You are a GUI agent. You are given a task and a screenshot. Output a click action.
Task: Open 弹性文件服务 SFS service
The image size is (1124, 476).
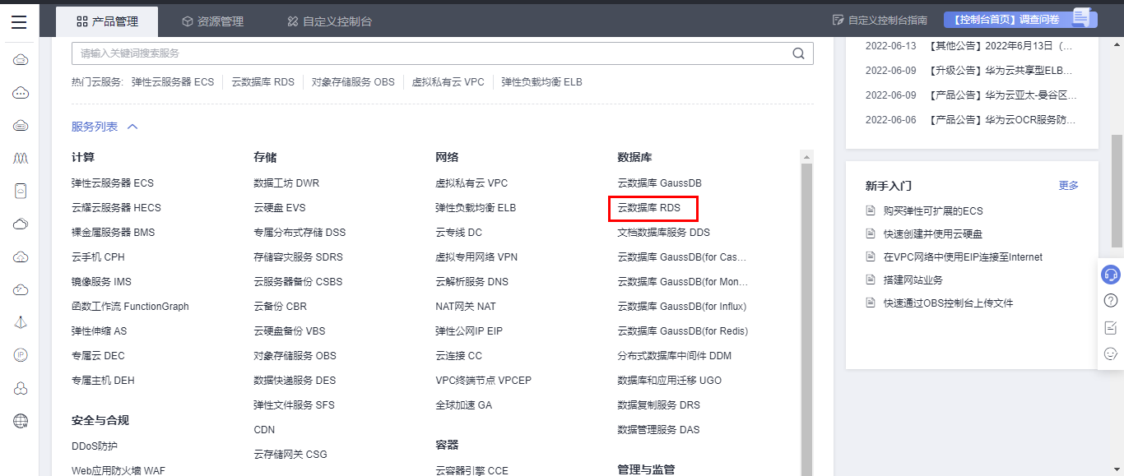[x=294, y=404]
